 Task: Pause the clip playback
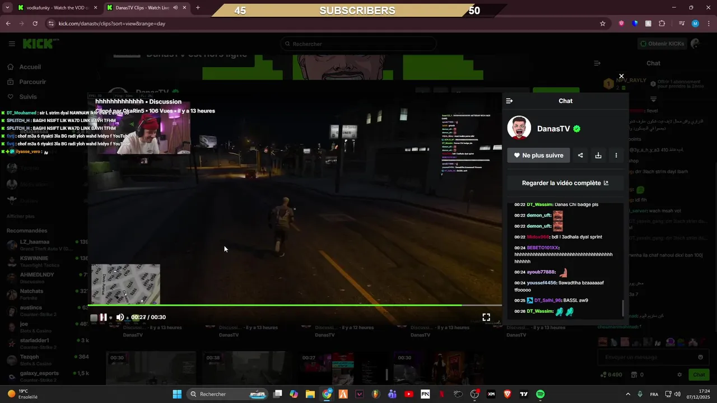click(104, 317)
